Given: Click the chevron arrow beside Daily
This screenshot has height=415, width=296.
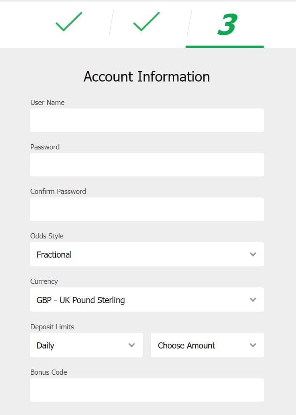Looking at the screenshot, I should point(132,345).
